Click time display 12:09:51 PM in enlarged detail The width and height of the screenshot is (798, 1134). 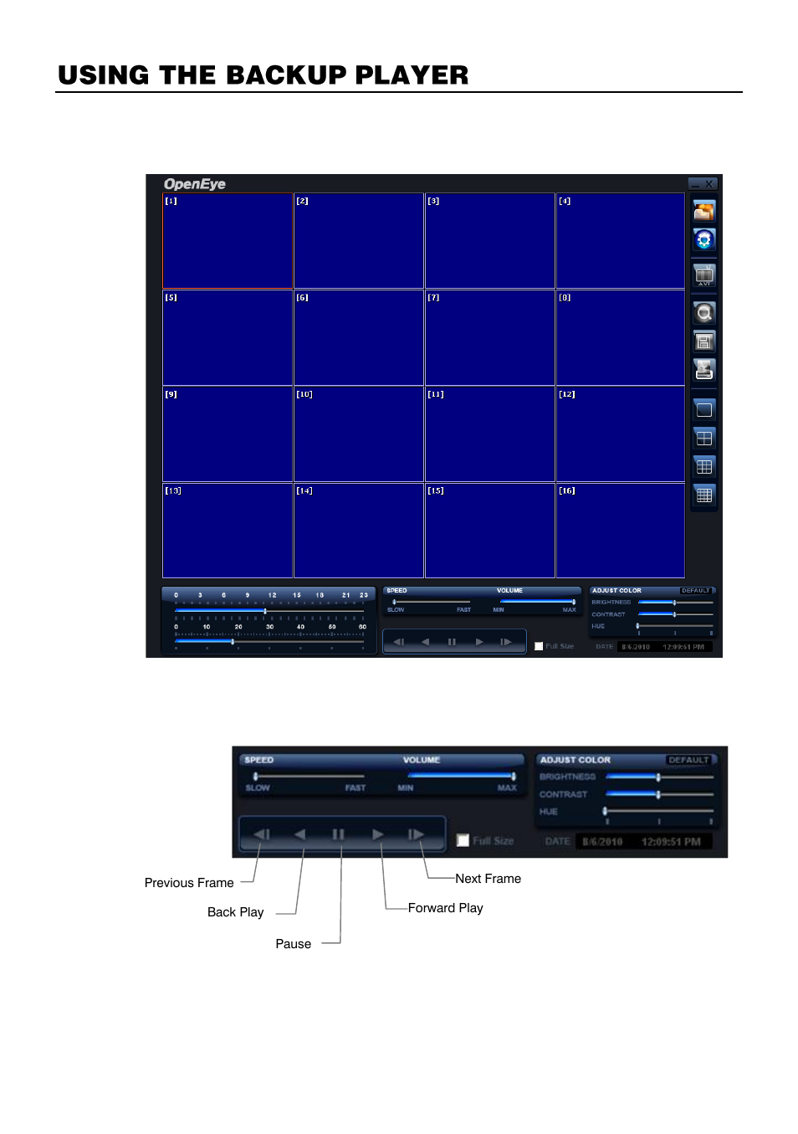(x=671, y=842)
